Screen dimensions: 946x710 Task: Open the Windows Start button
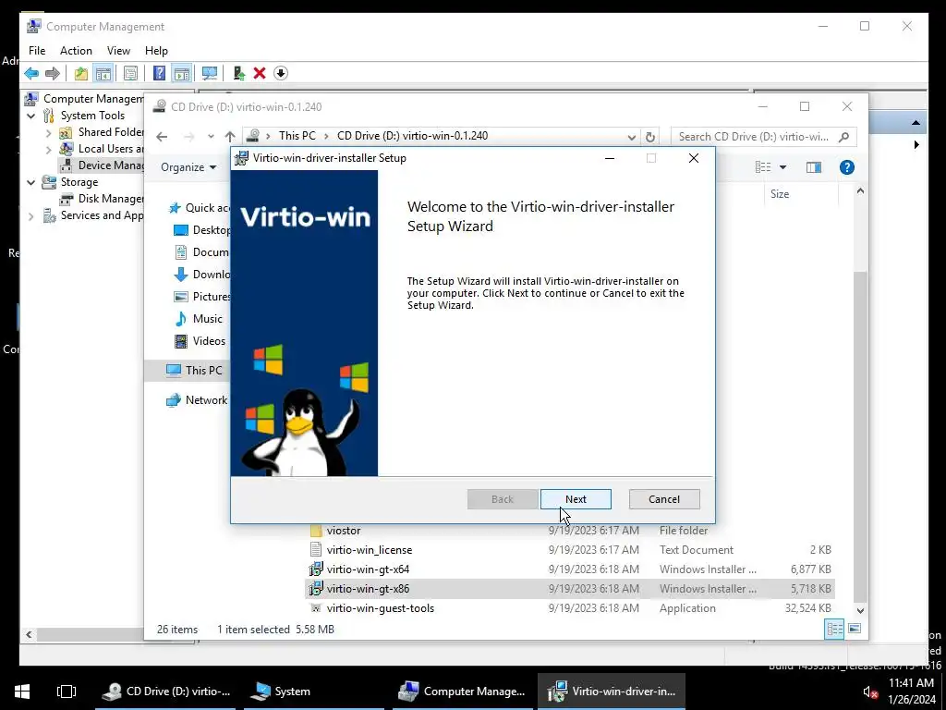coord(22,692)
